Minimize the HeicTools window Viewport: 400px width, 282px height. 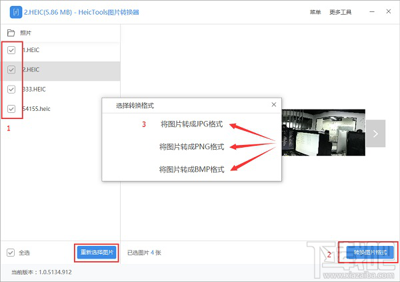click(x=372, y=12)
